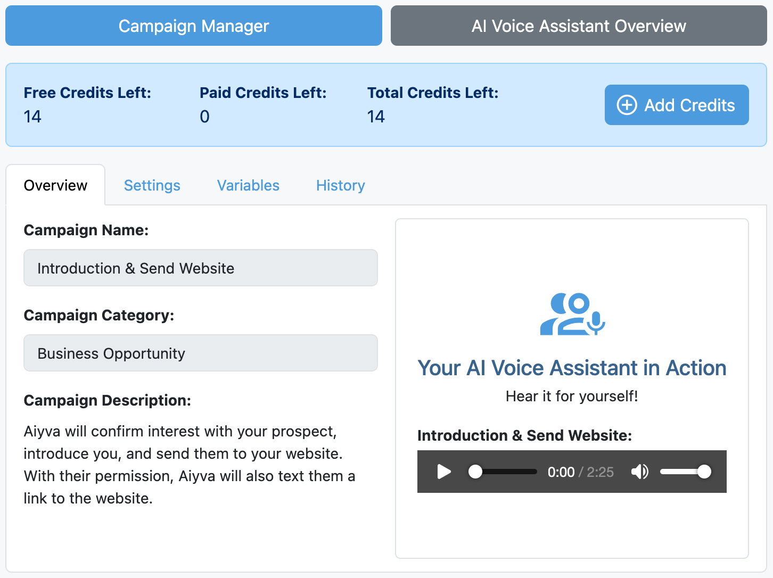Click the Campaign Category field

[x=201, y=353]
